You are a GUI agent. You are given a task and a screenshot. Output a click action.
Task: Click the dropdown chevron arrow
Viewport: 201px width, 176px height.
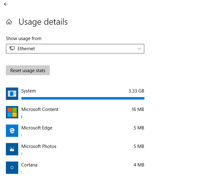point(139,49)
